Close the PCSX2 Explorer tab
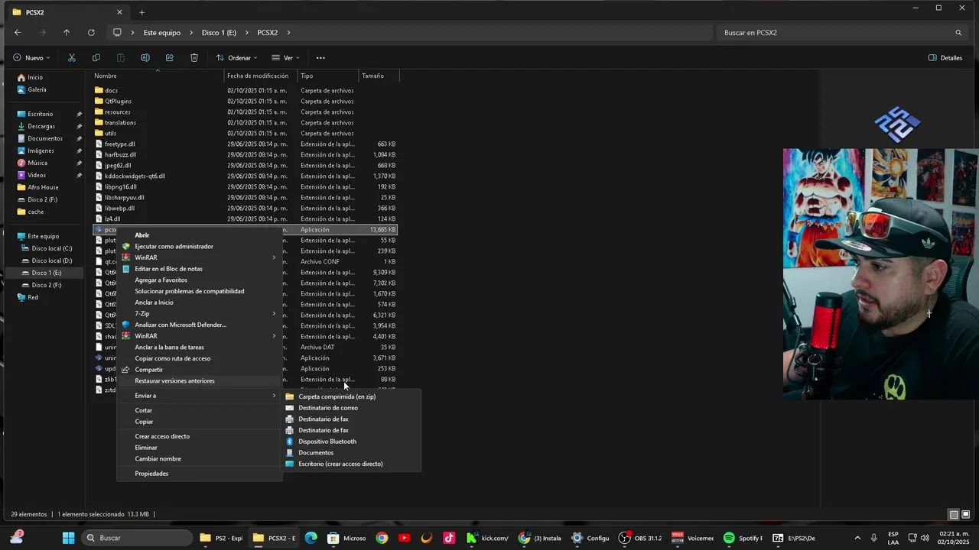Viewport: 979px width, 550px height. pyautogui.click(x=119, y=12)
